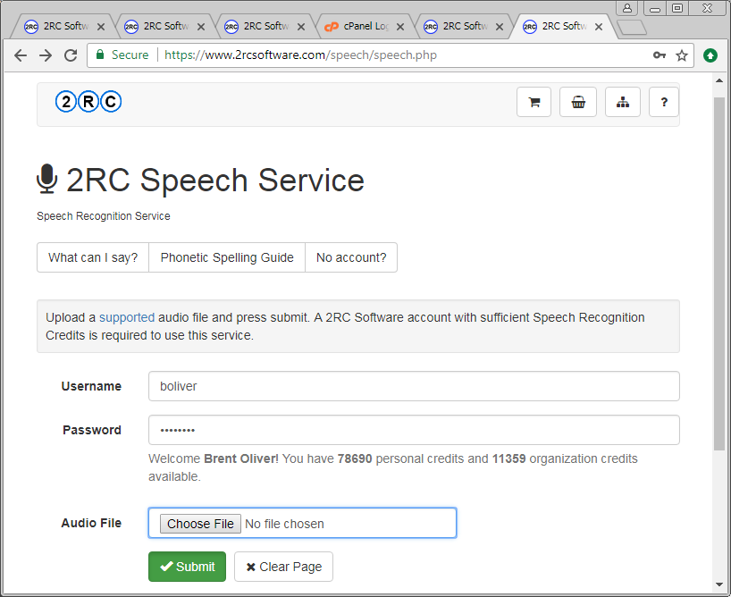Click the Clear Page button

[x=283, y=567]
